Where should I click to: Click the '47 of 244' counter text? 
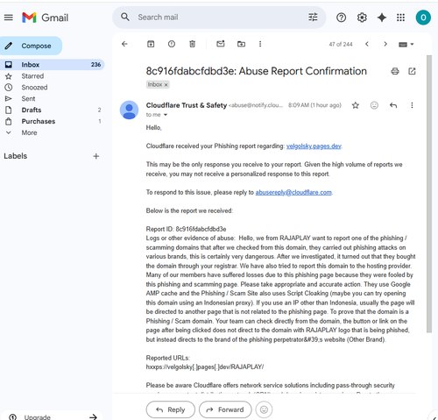click(x=341, y=45)
